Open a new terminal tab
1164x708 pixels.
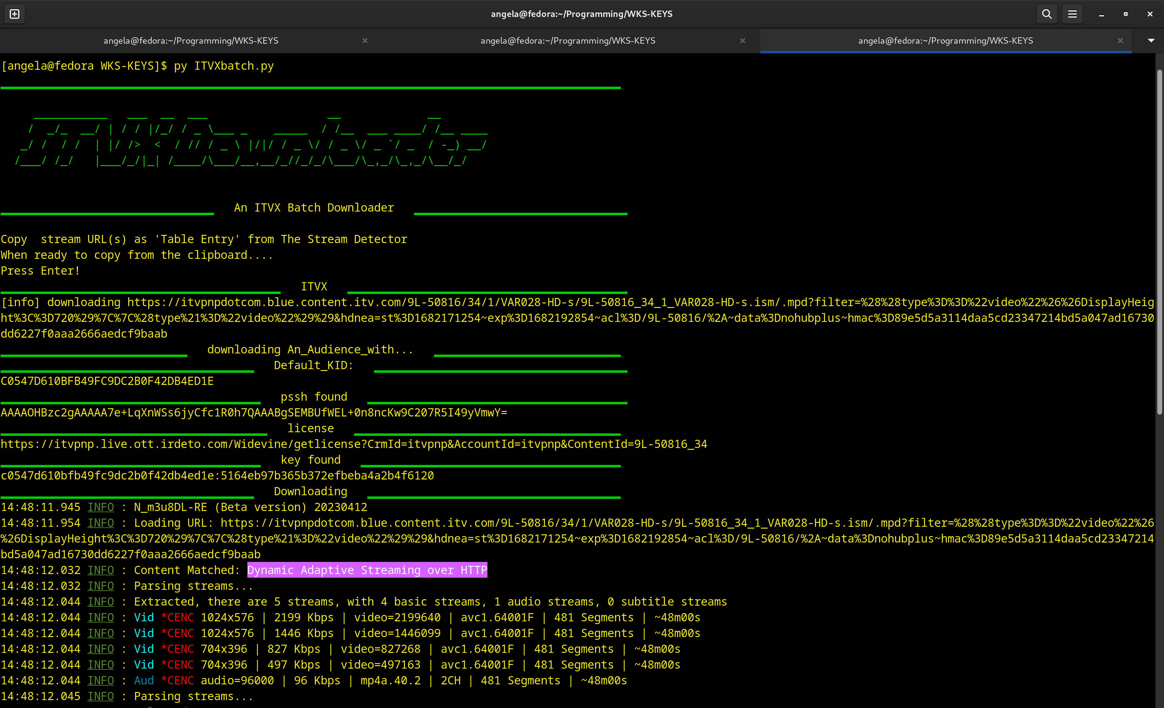coord(15,14)
